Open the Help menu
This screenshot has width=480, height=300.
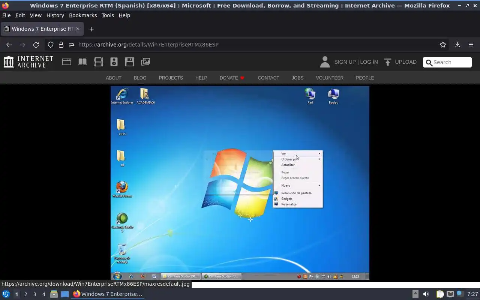[x=124, y=15]
